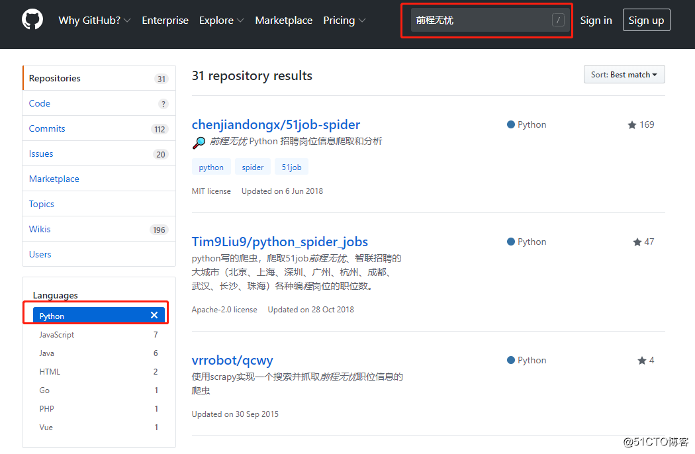The height and width of the screenshot is (454, 695).
Task: Filter results by Java language
Action: point(99,353)
